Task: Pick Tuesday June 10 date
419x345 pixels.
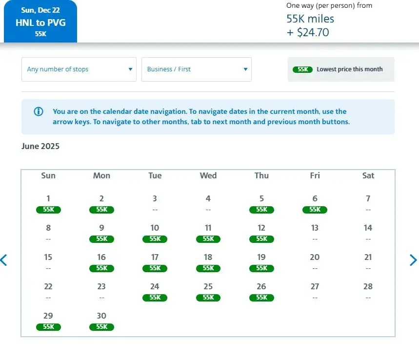Action: click(155, 234)
